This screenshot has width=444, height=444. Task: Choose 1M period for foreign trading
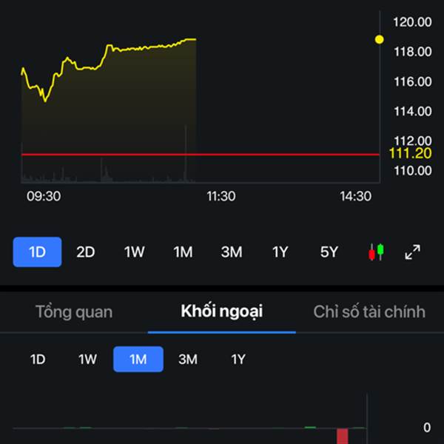click(x=138, y=359)
